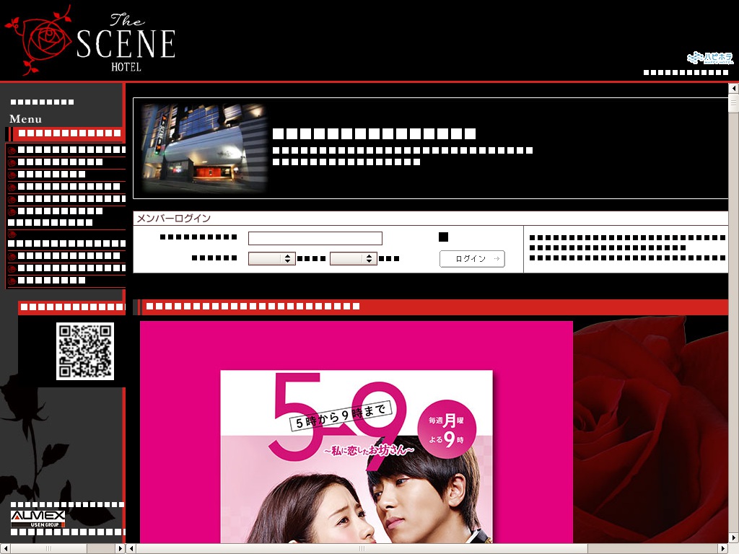Click the sidebar horizontal scrollbar's left arrow
This screenshot has width=739, height=554.
(x=5, y=548)
